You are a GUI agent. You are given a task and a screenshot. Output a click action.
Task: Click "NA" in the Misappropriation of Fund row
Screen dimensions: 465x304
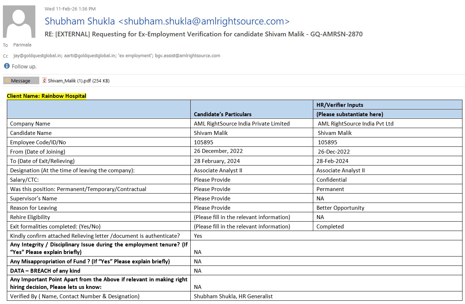coord(198,261)
